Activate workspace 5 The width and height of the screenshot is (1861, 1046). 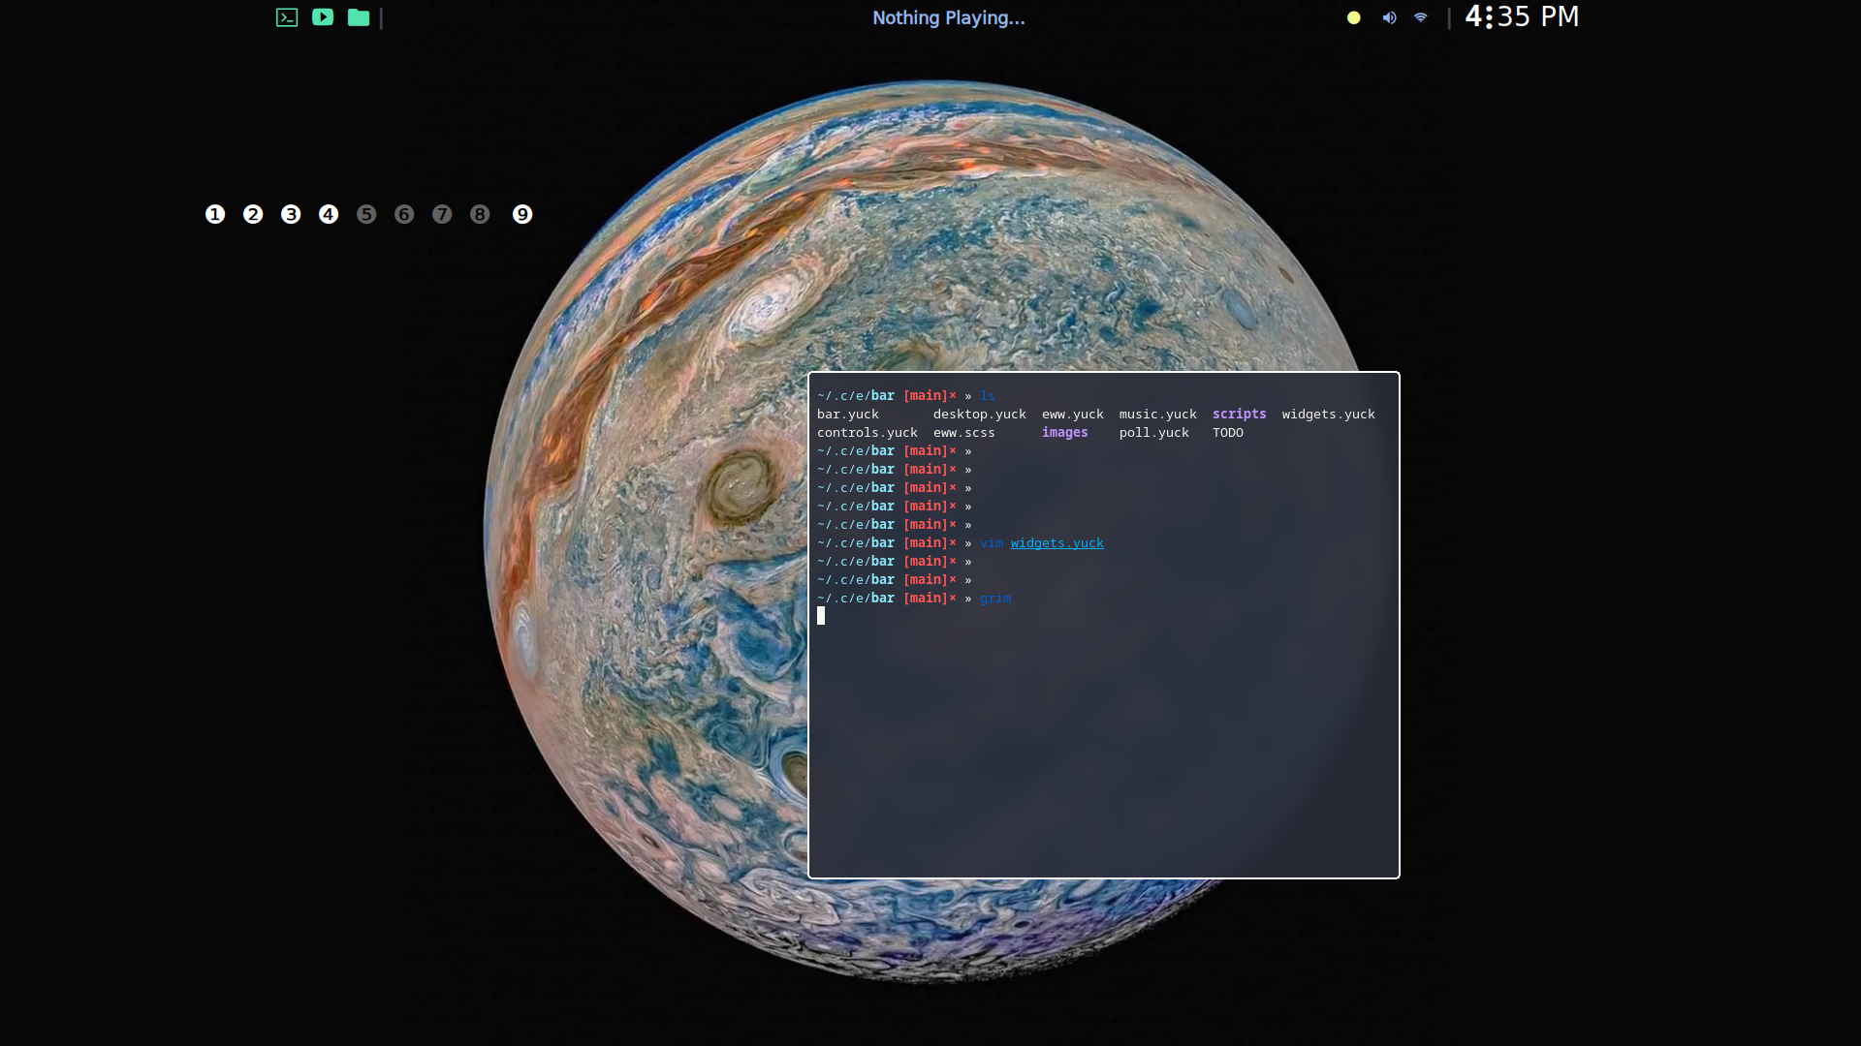(366, 214)
